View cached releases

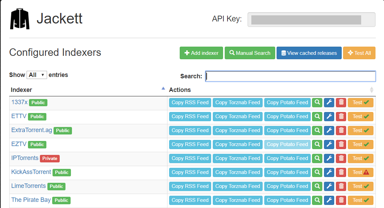[309, 53]
